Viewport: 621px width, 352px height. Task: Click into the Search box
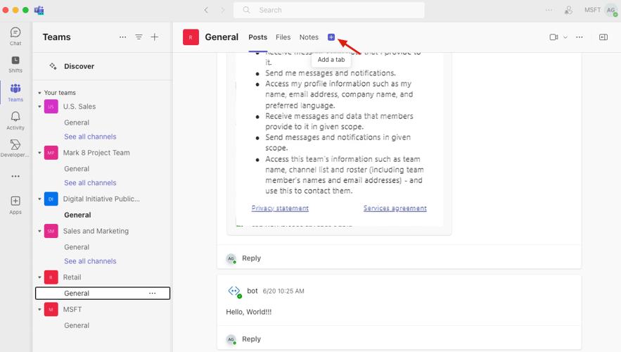328,10
